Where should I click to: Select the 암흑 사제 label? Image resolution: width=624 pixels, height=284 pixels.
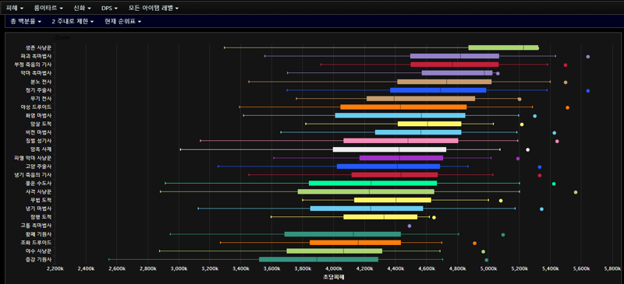click(41, 149)
